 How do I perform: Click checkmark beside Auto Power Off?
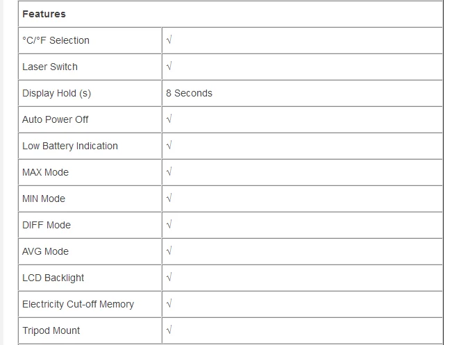[169, 119]
